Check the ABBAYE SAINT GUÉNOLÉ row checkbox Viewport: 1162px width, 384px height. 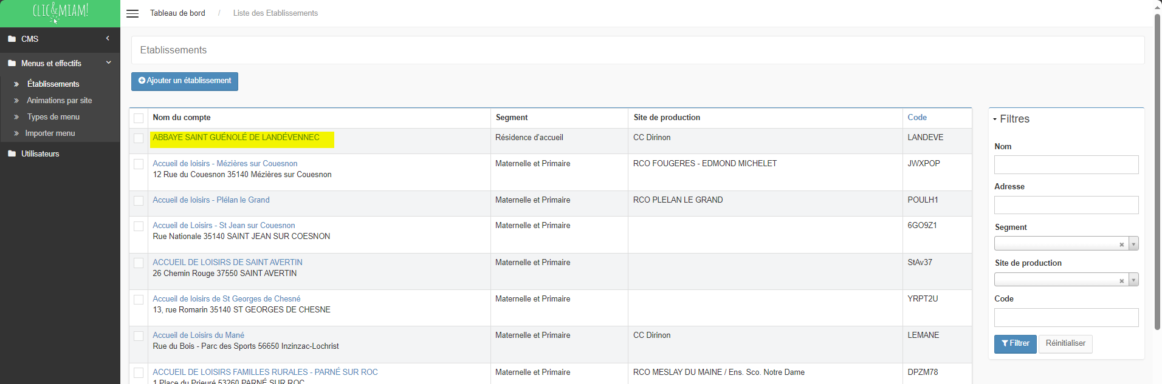(x=139, y=138)
